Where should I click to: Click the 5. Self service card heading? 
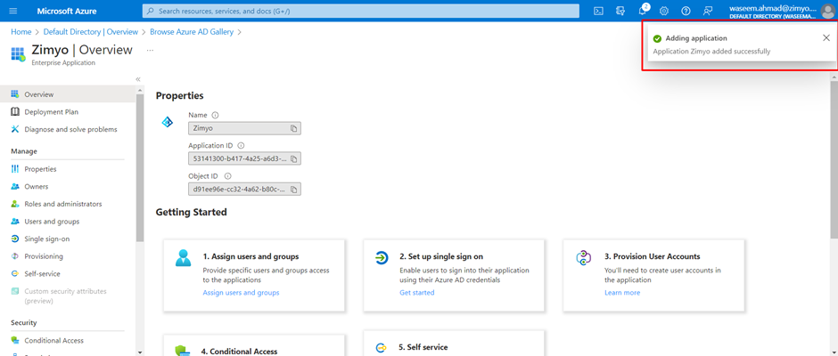click(423, 347)
